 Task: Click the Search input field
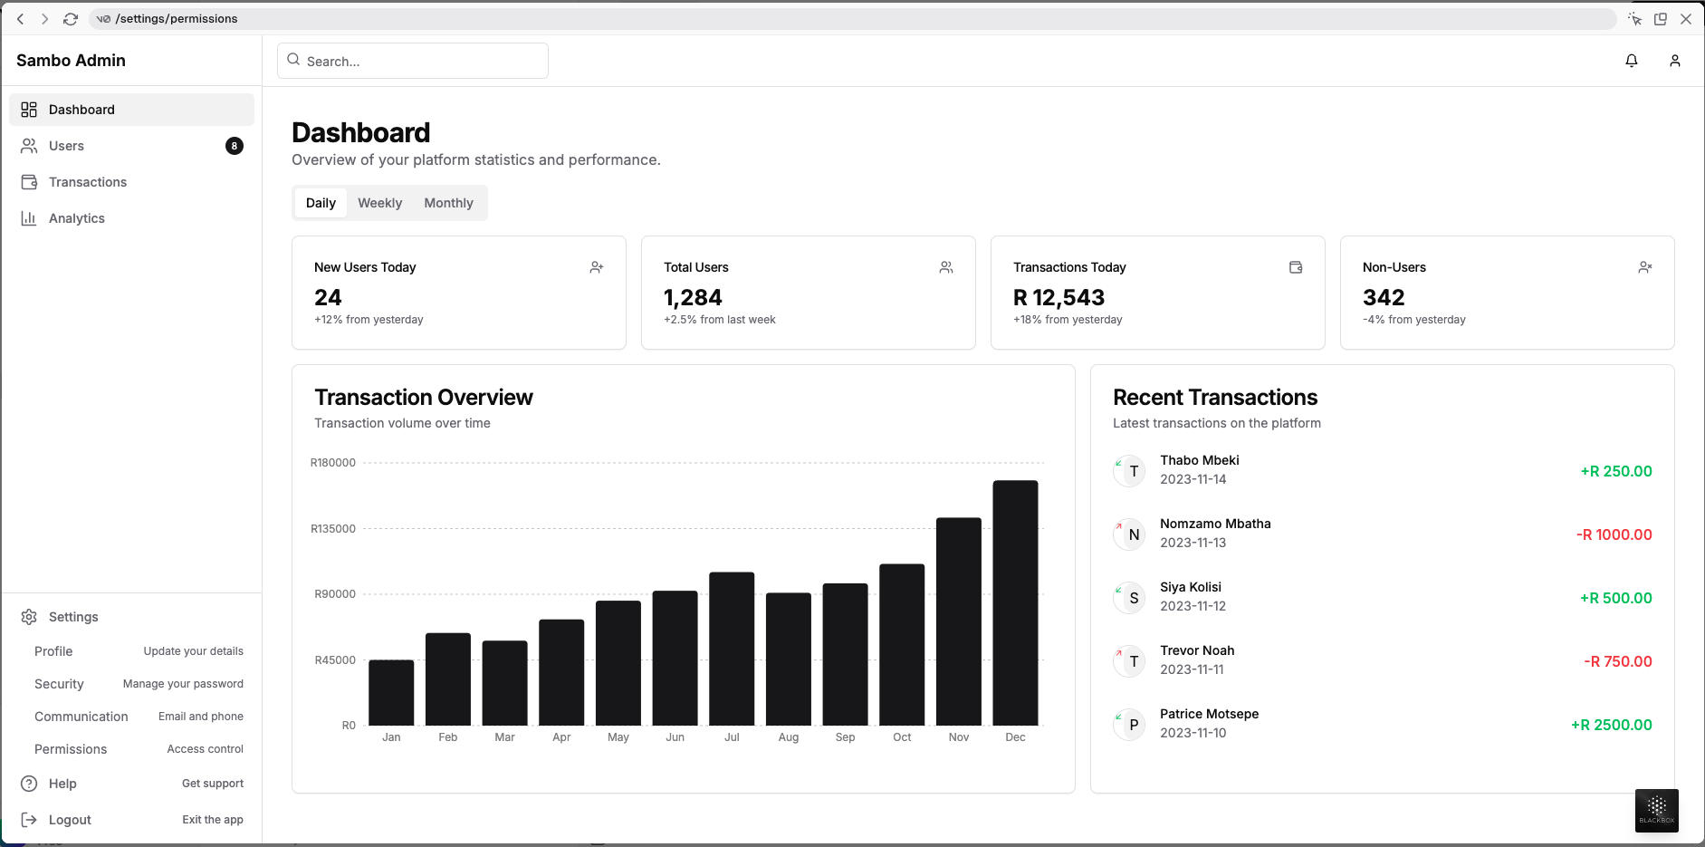click(x=412, y=60)
